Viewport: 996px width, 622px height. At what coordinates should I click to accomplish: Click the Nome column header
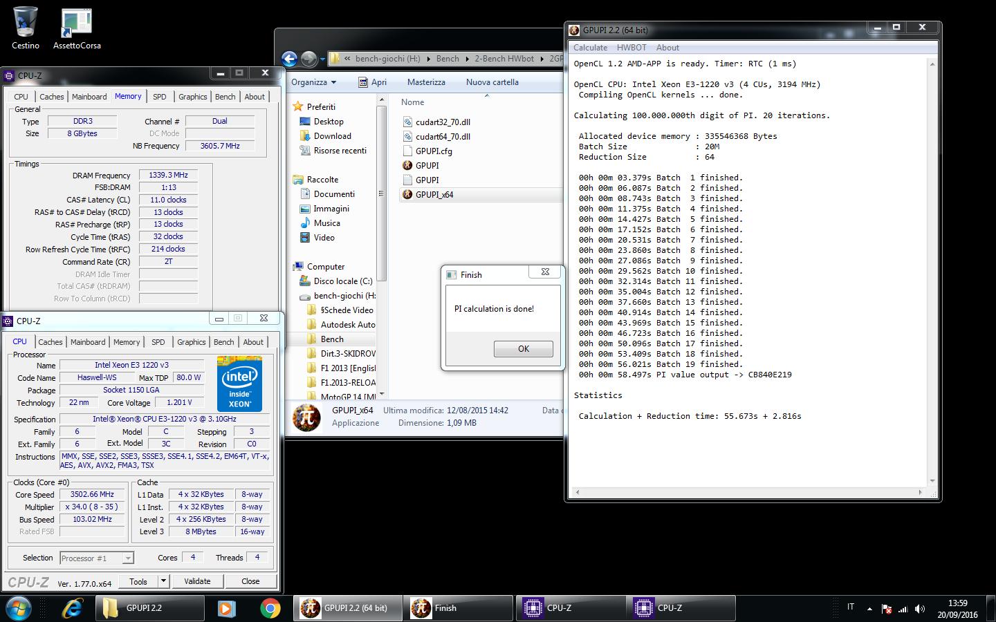[413, 102]
